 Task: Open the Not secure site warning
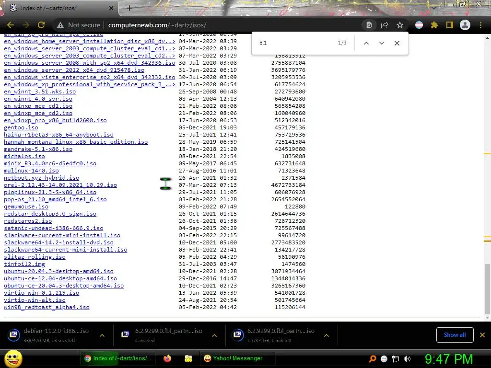point(78,25)
